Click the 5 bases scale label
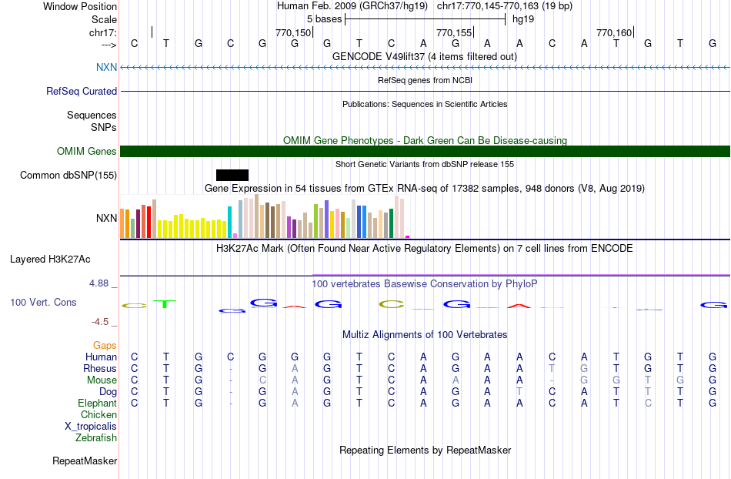The image size is (731, 479). click(x=324, y=19)
